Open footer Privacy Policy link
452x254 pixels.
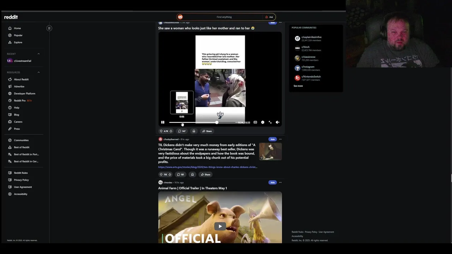coord(311,232)
